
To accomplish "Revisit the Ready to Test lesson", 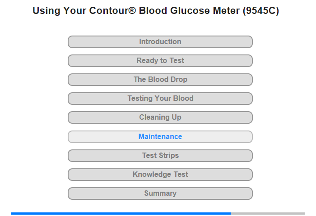I will (x=160, y=61).
